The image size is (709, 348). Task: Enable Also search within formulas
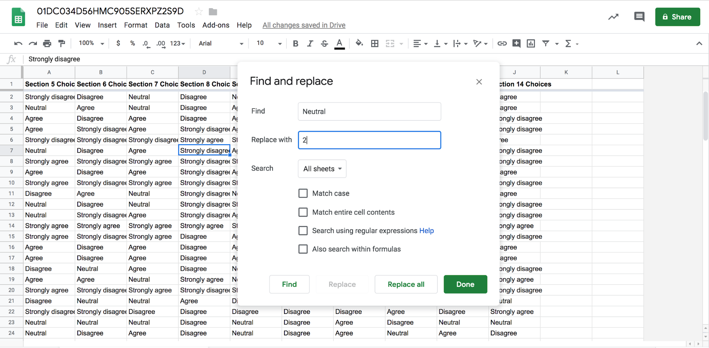(x=303, y=249)
